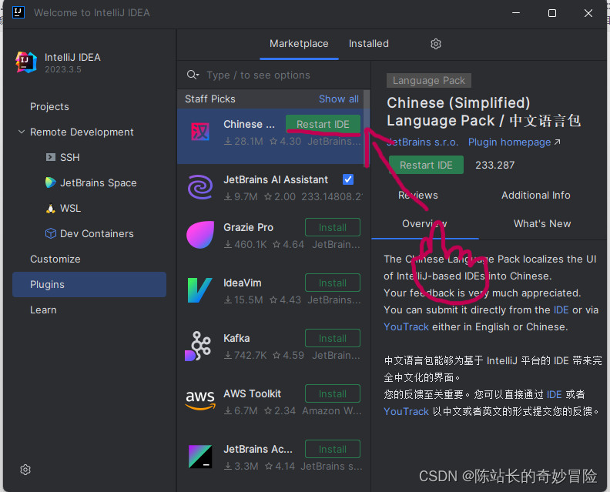
Task: Disable JetBrains AI Assistant checkbox
Action: (348, 179)
